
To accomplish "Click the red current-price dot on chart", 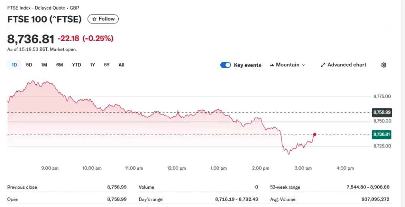I will pos(314,135).
